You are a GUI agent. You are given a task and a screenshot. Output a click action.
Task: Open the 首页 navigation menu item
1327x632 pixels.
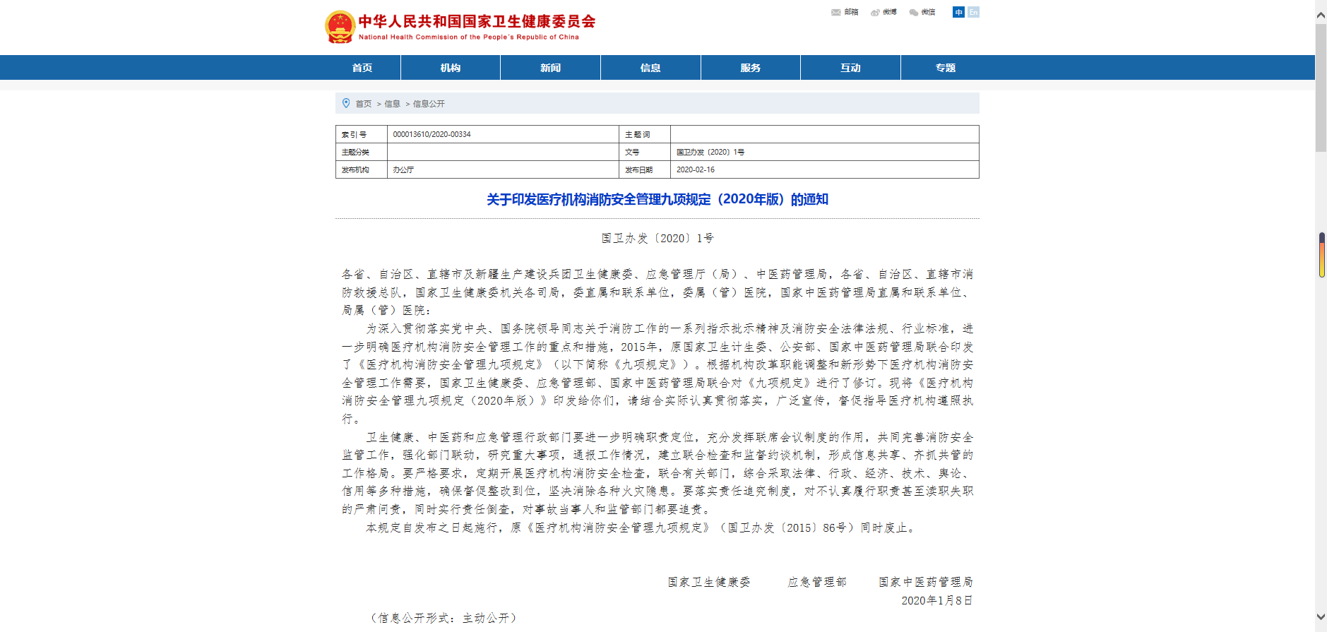click(x=362, y=68)
